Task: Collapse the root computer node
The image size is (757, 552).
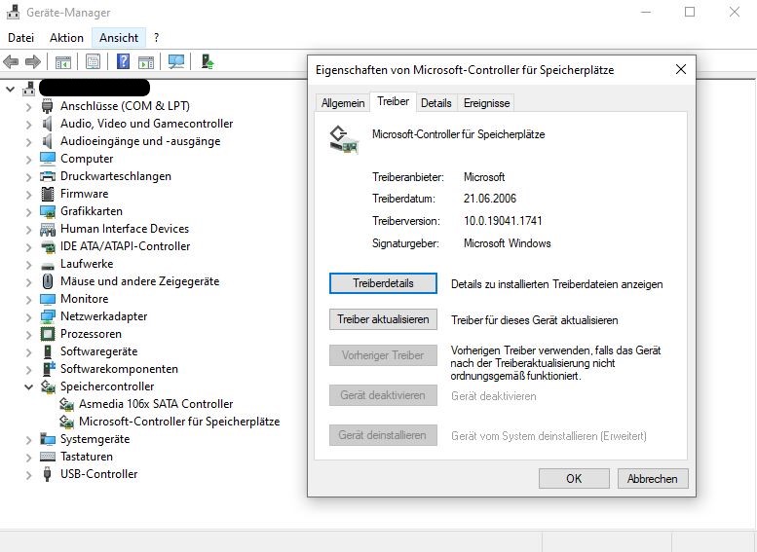Action: (11, 89)
